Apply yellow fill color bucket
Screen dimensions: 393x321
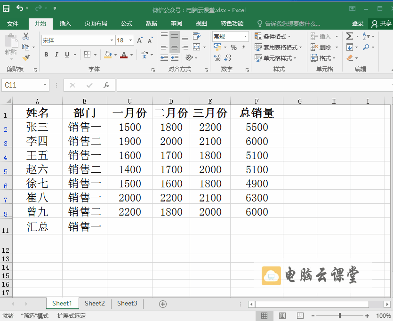pos(108,55)
